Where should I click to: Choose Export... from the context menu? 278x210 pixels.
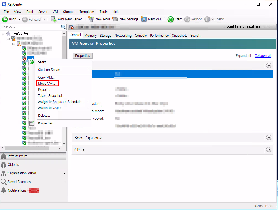tap(44, 90)
